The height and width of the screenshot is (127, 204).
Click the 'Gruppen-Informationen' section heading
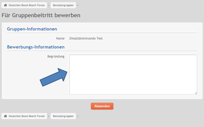[32, 29]
